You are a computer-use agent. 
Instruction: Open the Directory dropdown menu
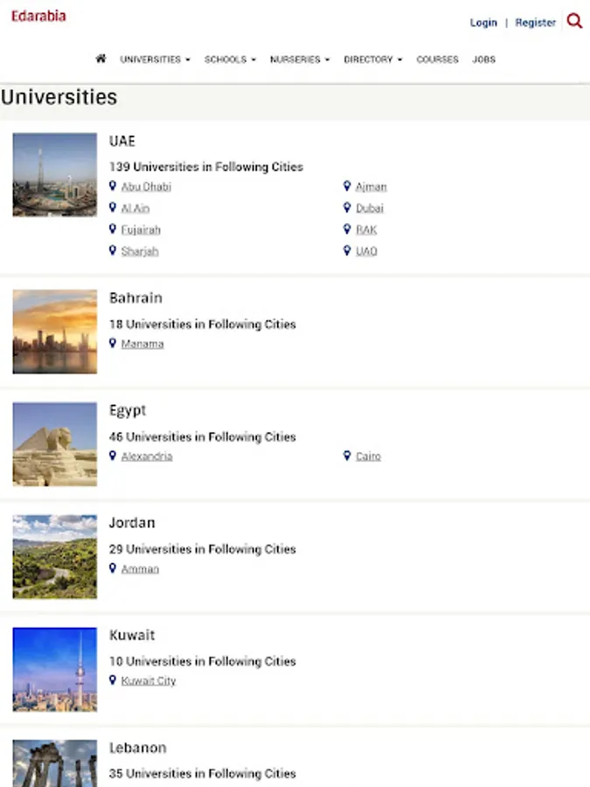coord(372,59)
